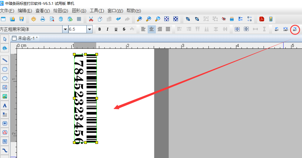Zoom out with the minus magnifier
The height and width of the screenshot is (158, 302).
click(x=149, y=19)
